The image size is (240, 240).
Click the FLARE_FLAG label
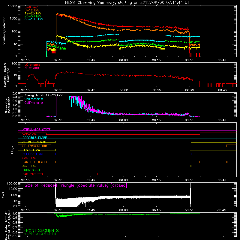31,150
